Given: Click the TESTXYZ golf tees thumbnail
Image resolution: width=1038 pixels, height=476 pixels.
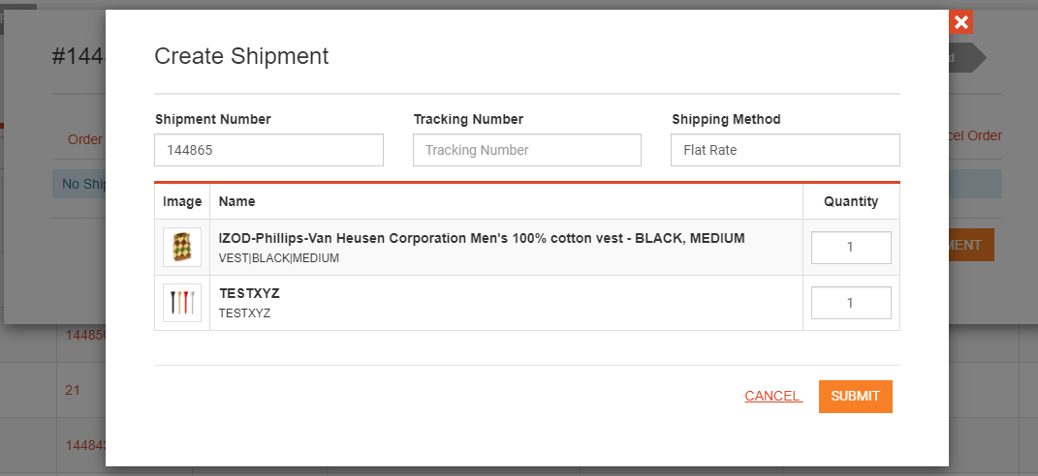Looking at the screenshot, I should tap(182, 303).
